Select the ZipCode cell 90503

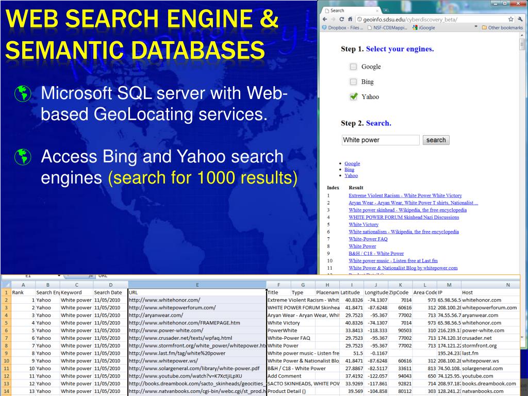point(400,331)
